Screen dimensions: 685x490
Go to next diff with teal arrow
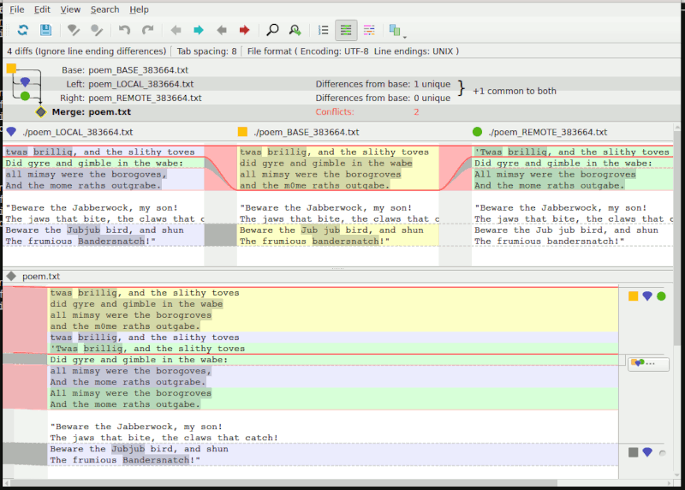[199, 30]
